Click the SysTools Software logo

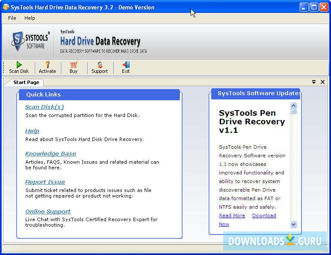click(30, 41)
